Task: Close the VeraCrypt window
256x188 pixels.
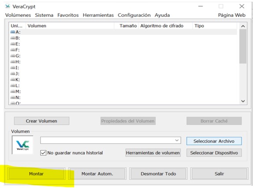Action: (x=242, y=6)
